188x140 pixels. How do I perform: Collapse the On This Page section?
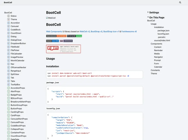pos(156,17)
